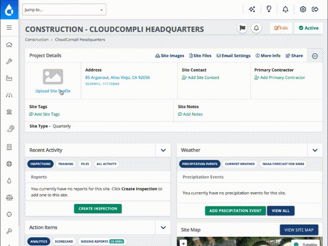Image resolution: width=328 pixels, height=246 pixels.
Task: Click Create Inspection button
Action: (x=98, y=209)
